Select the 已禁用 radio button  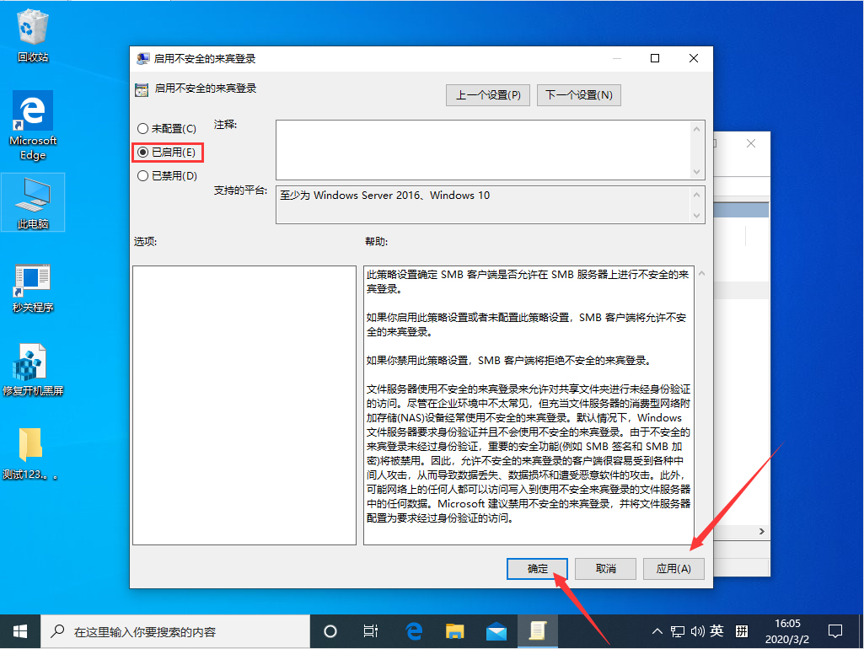pyautogui.click(x=142, y=175)
